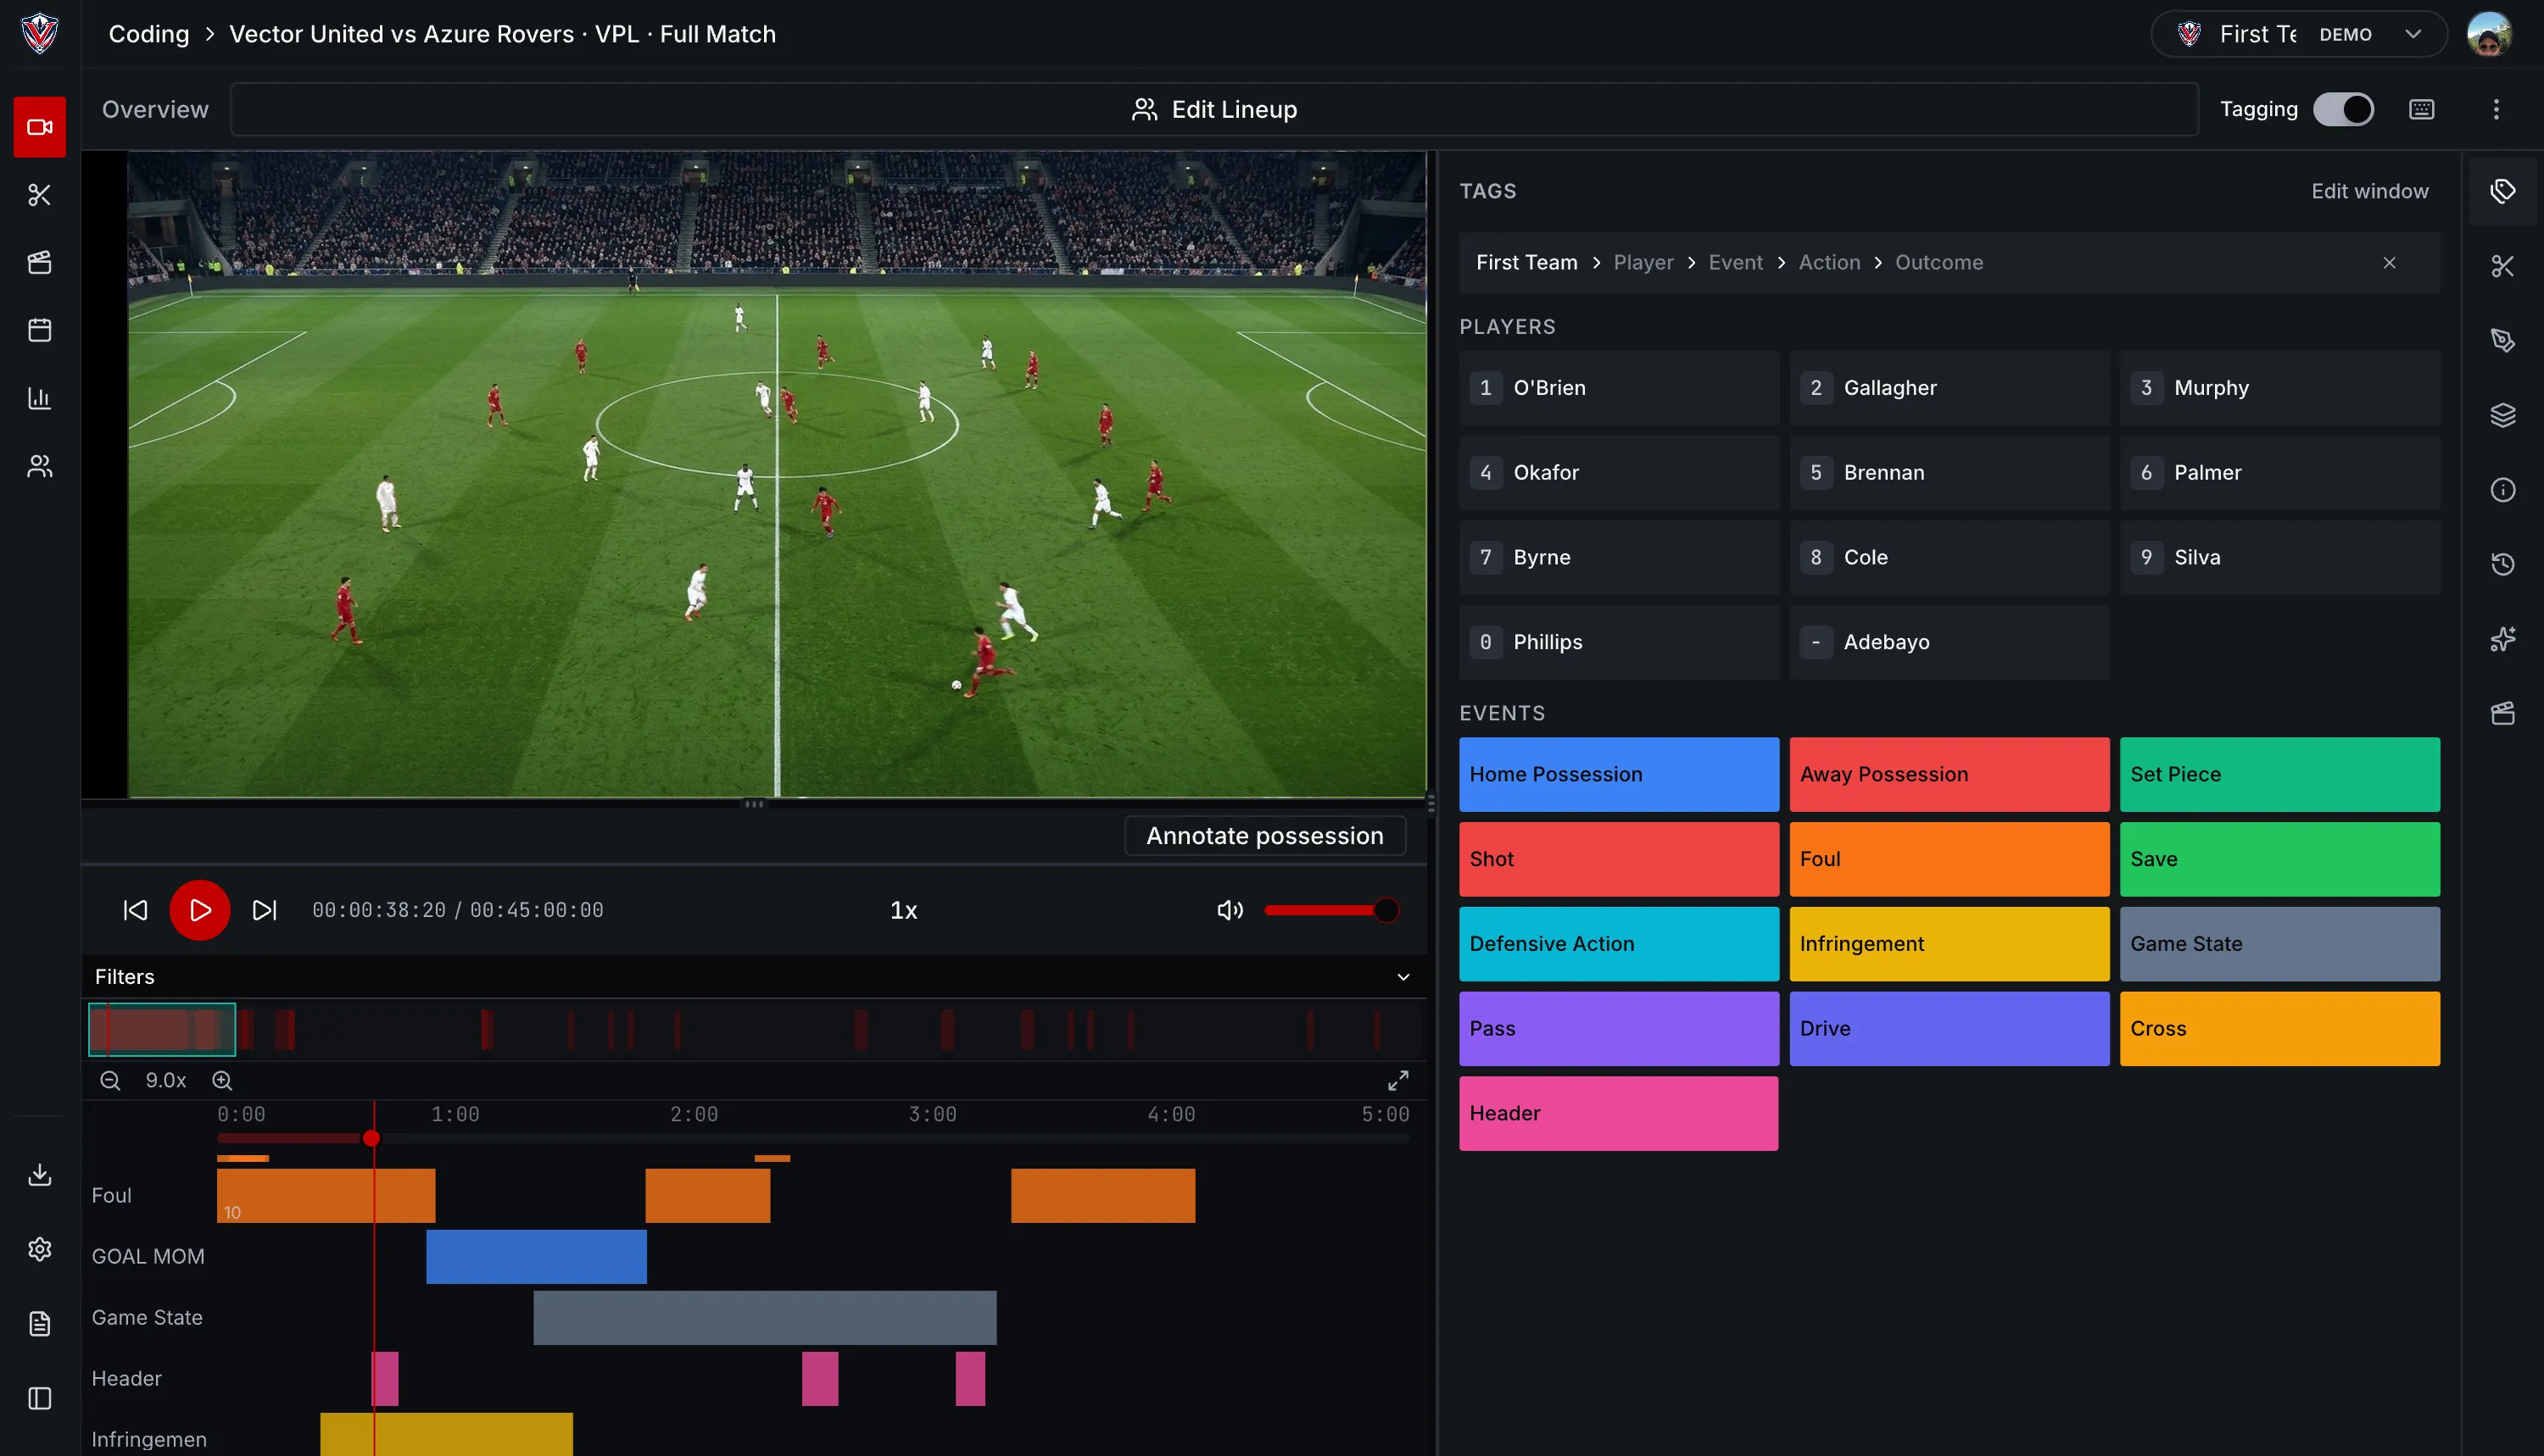Tag the Defensive Action event
This screenshot has height=1456, width=2544.
tap(1619, 944)
